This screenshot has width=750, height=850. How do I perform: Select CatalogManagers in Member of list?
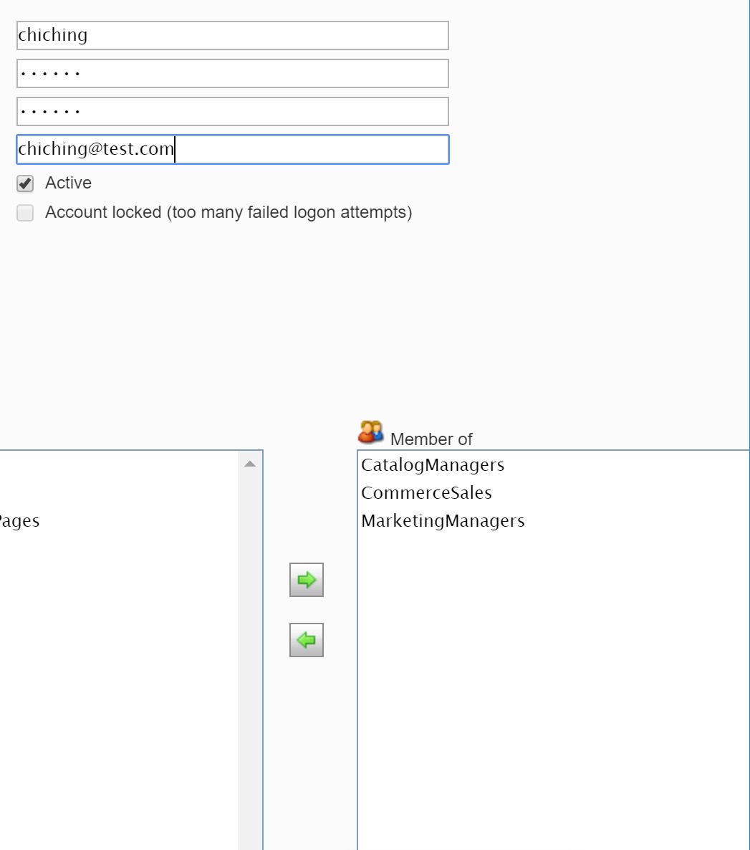(x=433, y=465)
